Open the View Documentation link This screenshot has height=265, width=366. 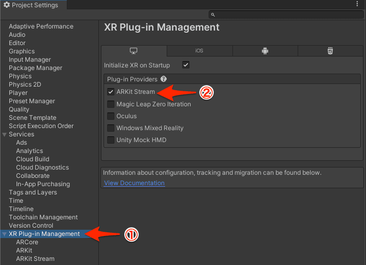click(x=134, y=183)
